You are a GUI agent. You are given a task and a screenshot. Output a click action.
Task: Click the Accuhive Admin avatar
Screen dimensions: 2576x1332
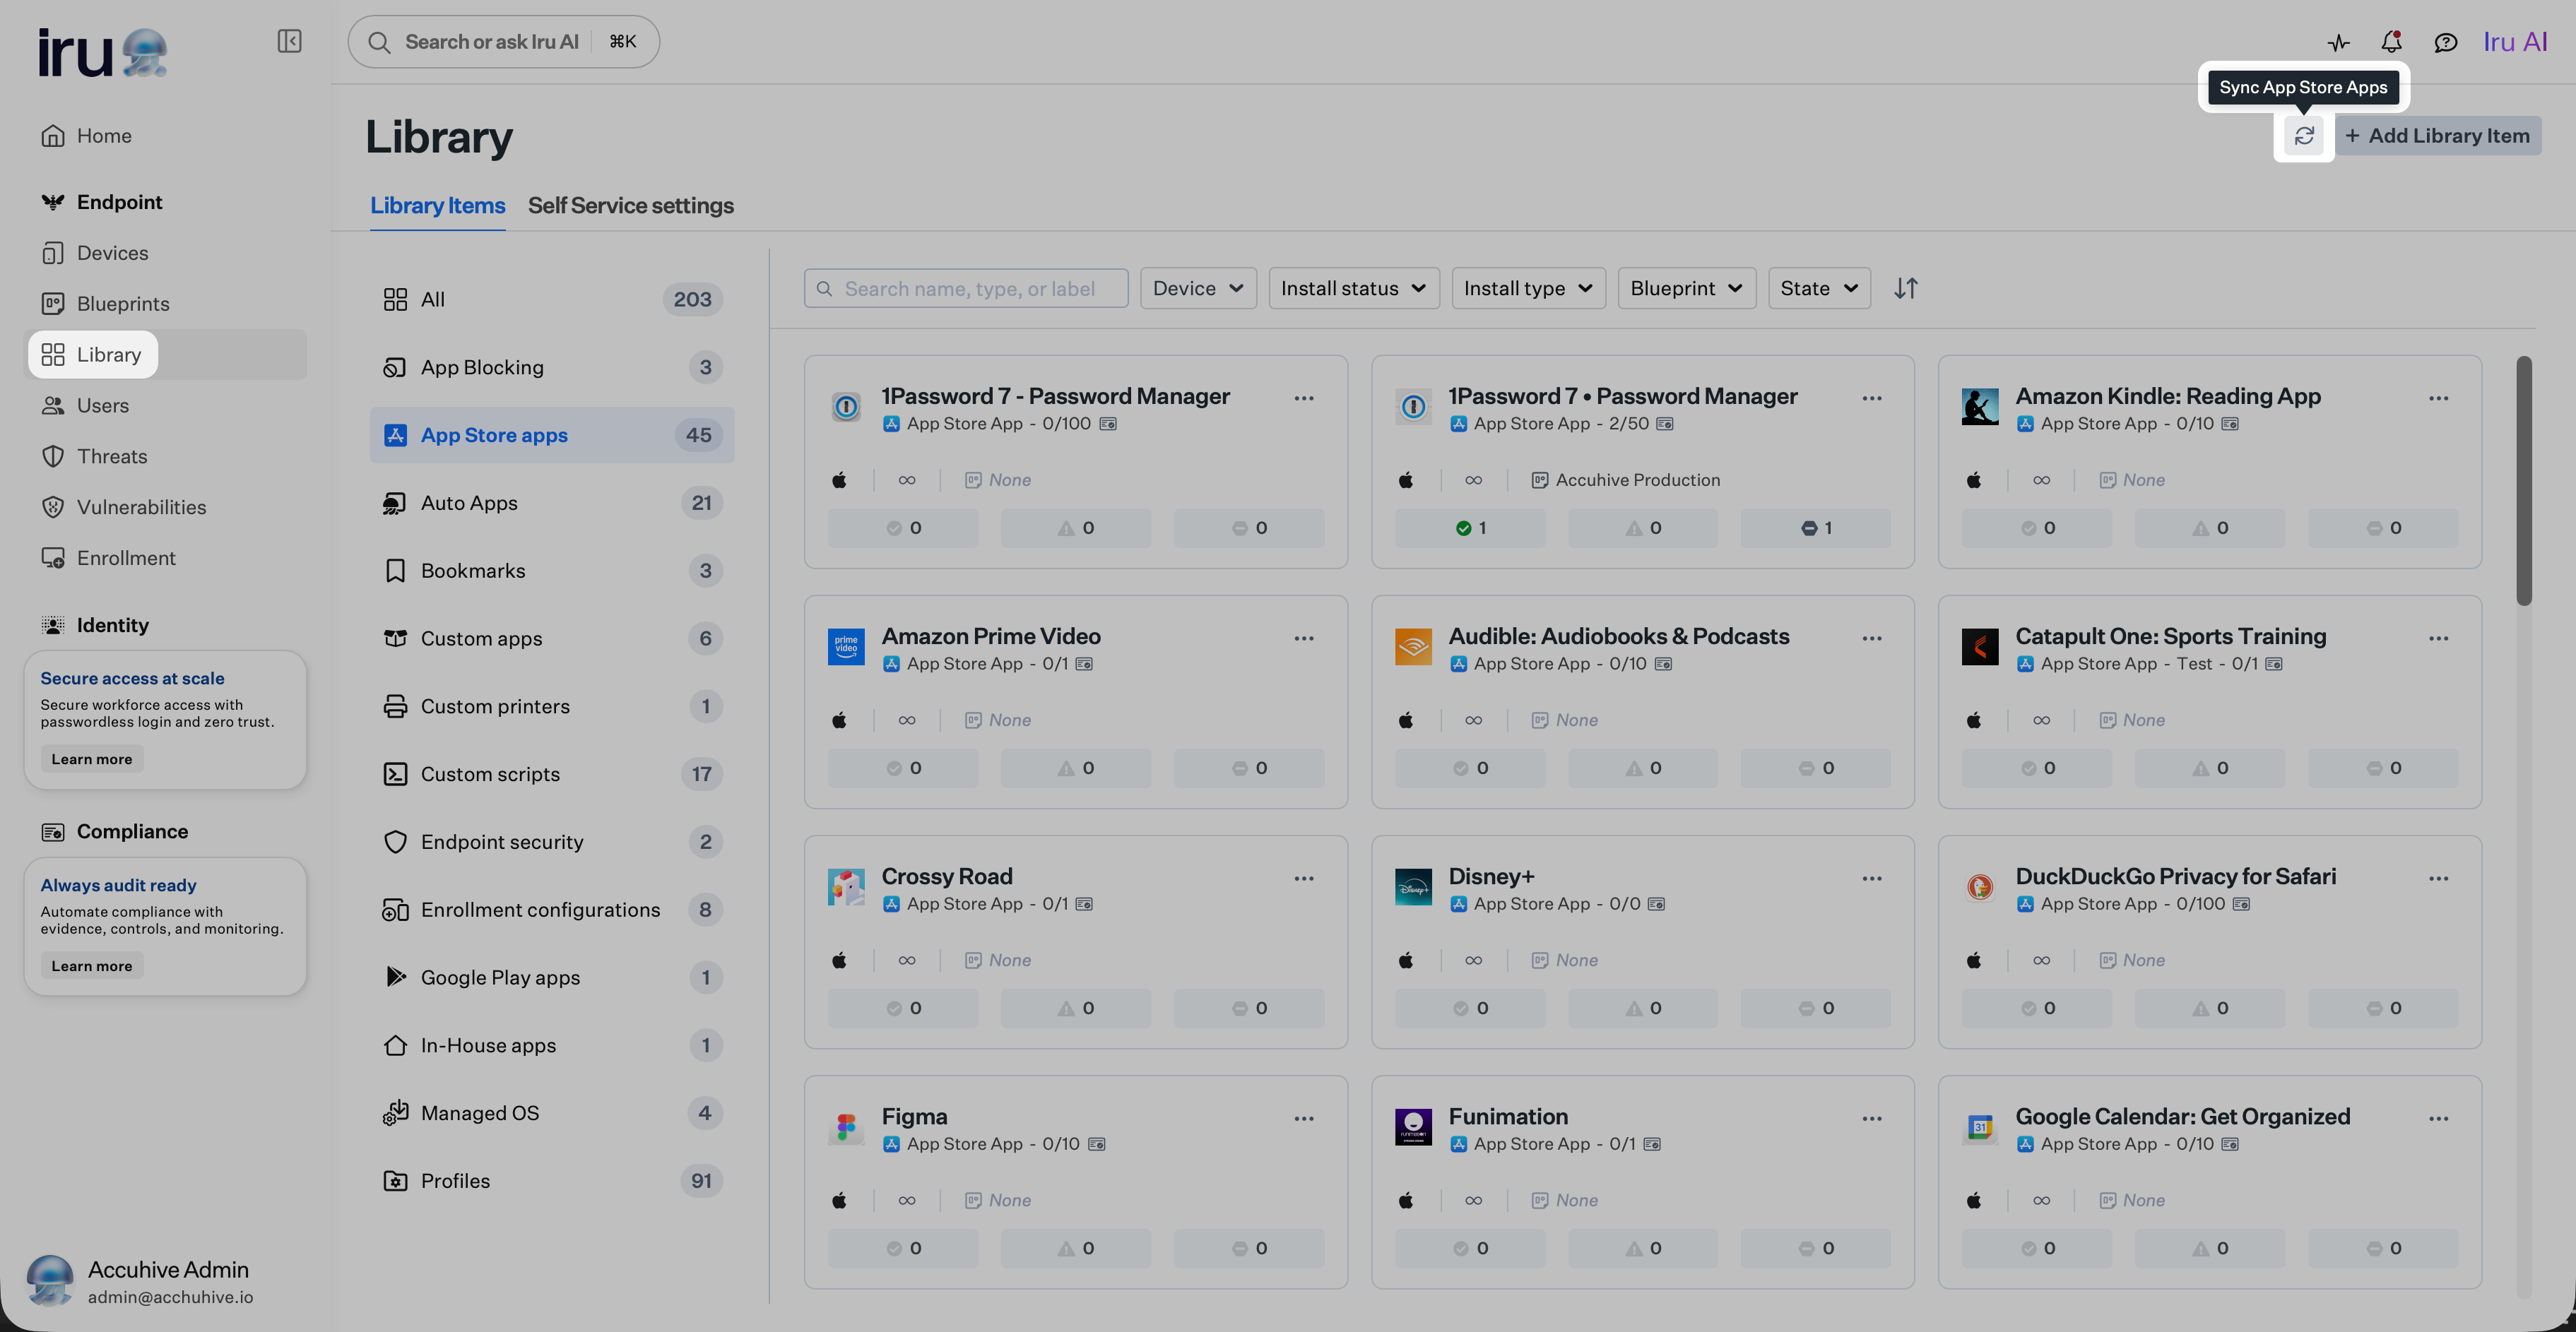click(x=50, y=1281)
